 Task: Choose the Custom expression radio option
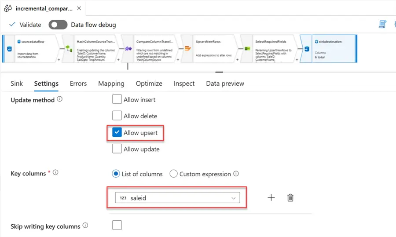(174, 174)
